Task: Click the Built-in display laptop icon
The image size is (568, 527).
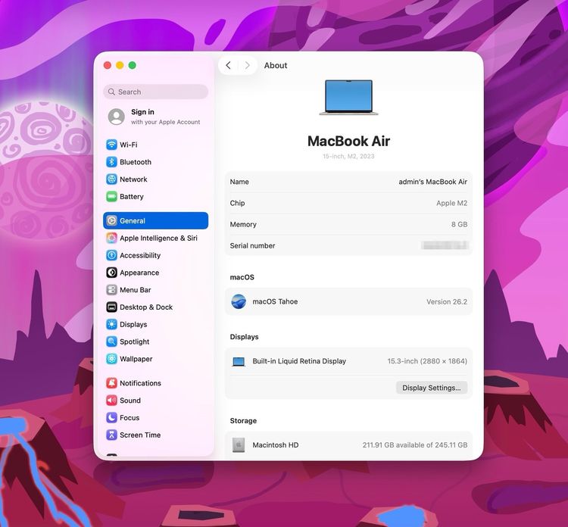Action: [x=239, y=361]
